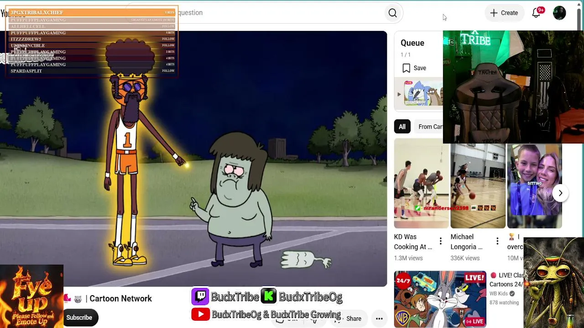This screenshot has width=584, height=328.
Task: Open the notifications bell
Action: coord(537,13)
